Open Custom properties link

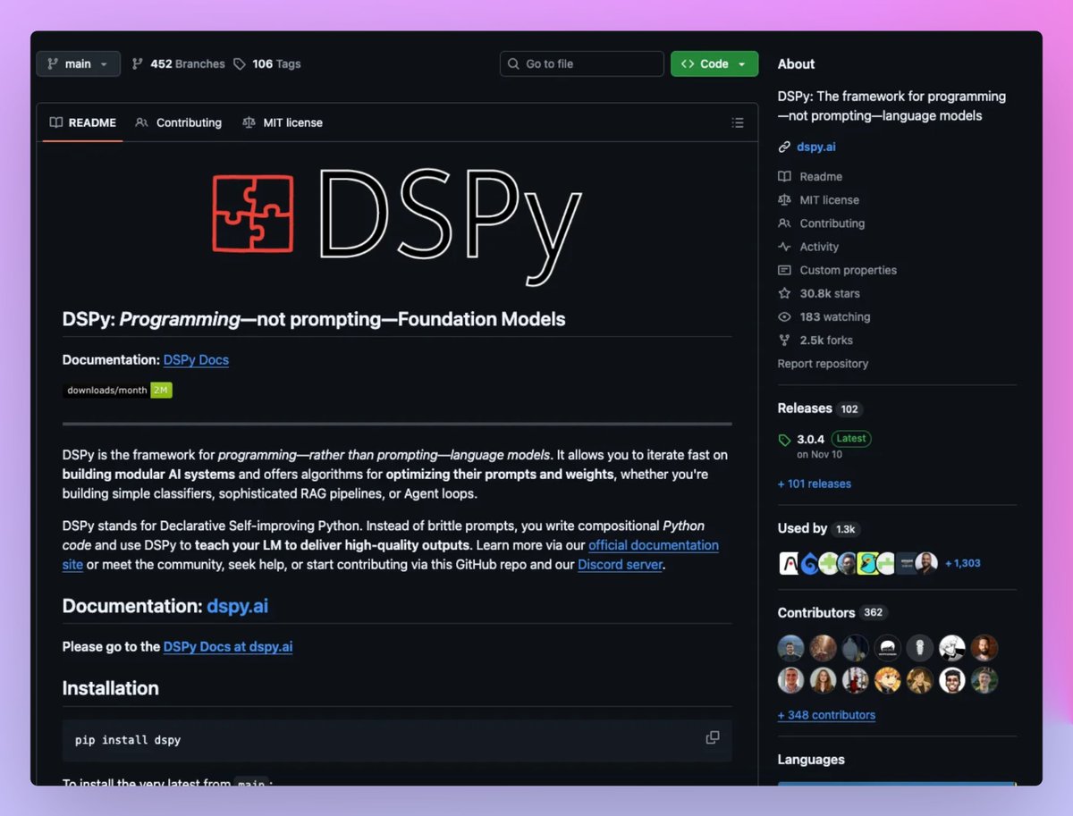848,270
